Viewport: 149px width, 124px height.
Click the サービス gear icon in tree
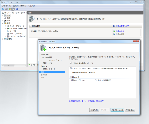click(8, 31)
